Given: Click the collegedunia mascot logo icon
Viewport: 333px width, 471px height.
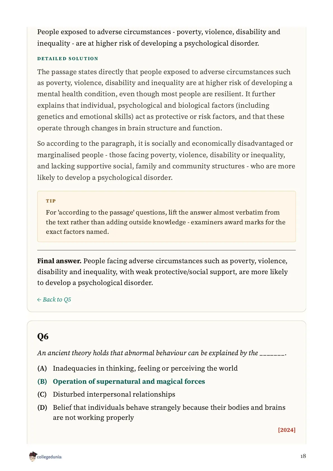Looking at the screenshot, I should [x=33, y=456].
